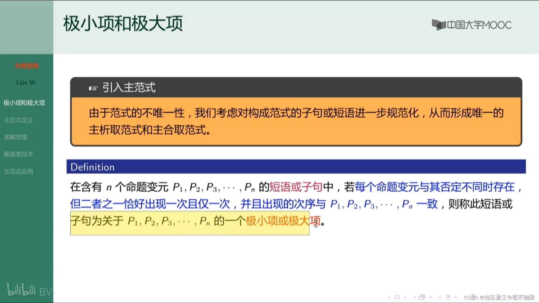Jump to previous frame arrow

[414, 297]
